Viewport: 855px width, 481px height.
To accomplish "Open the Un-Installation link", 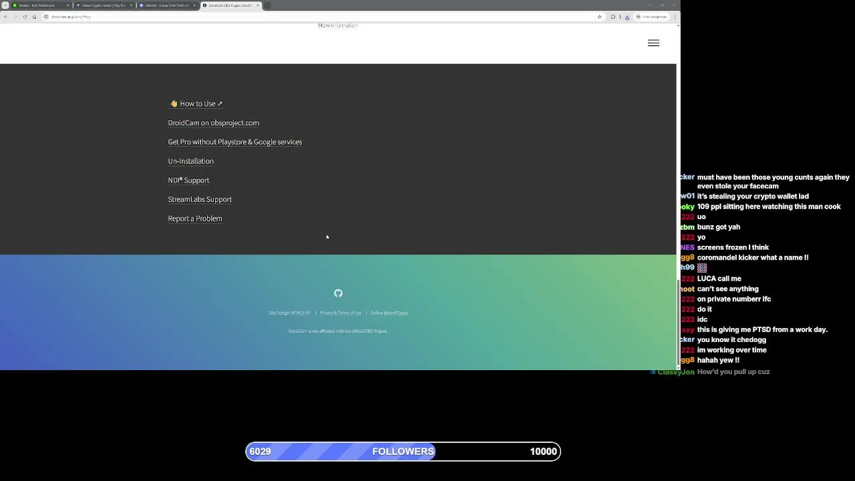I will pos(191,161).
